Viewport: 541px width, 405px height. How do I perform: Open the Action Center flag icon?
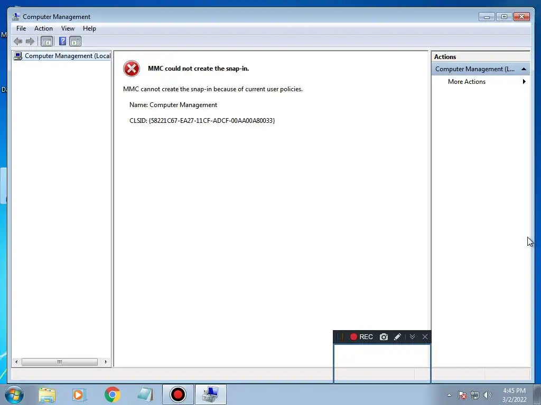click(462, 396)
